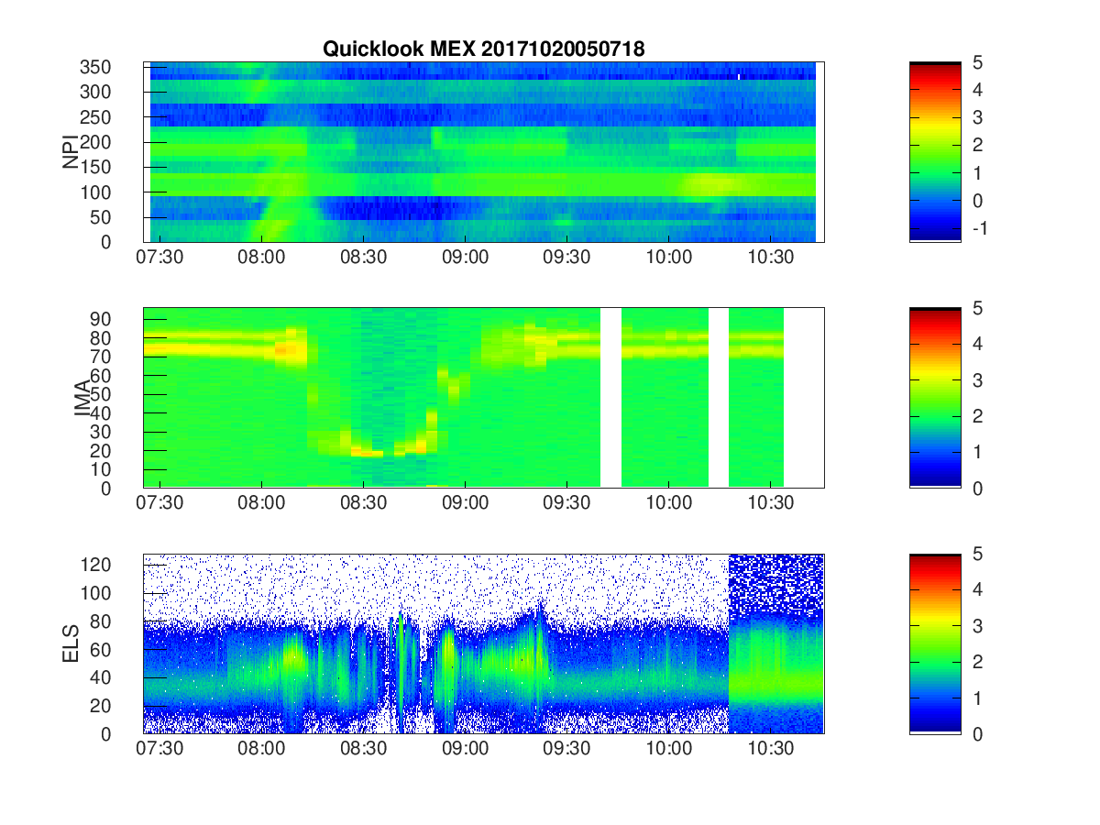Click 08:30 time tick under NPI panel
The height and width of the screenshot is (825, 1100).
point(364,258)
